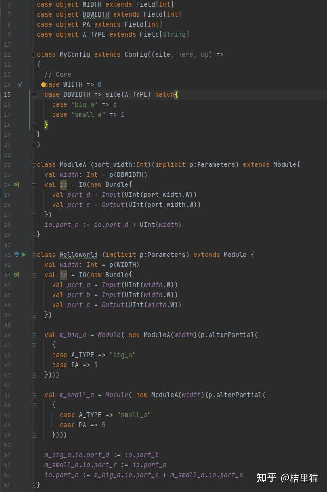Collapse the io Bundle fold on line 24
327x492 pixels.
34,185
